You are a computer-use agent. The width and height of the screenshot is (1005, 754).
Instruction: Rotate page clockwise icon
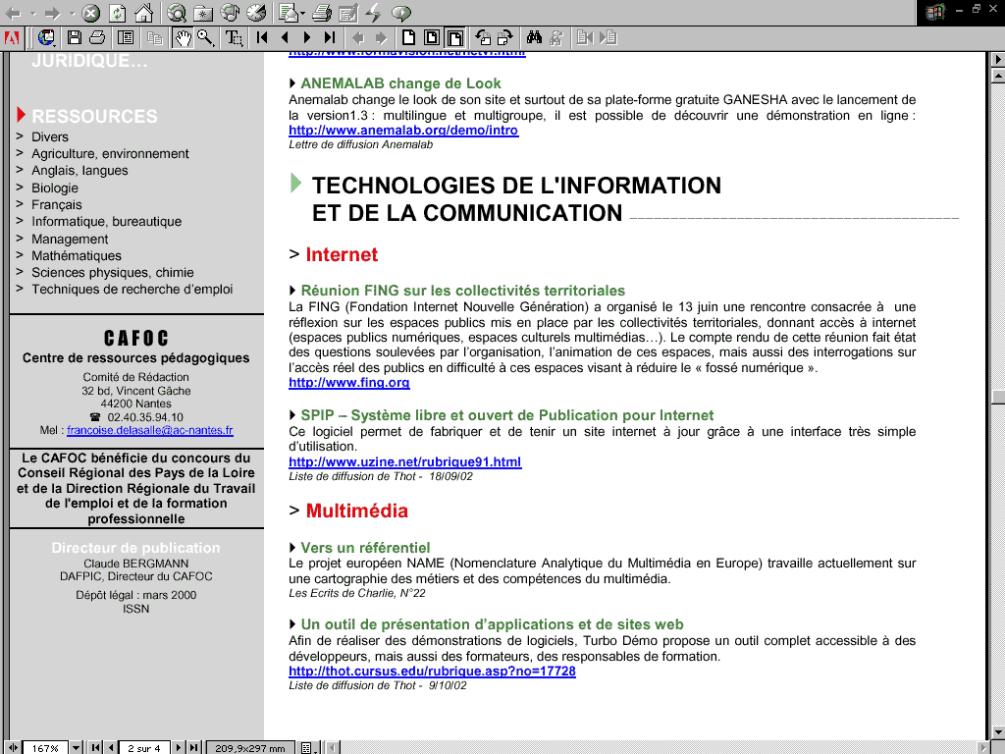coord(504,38)
